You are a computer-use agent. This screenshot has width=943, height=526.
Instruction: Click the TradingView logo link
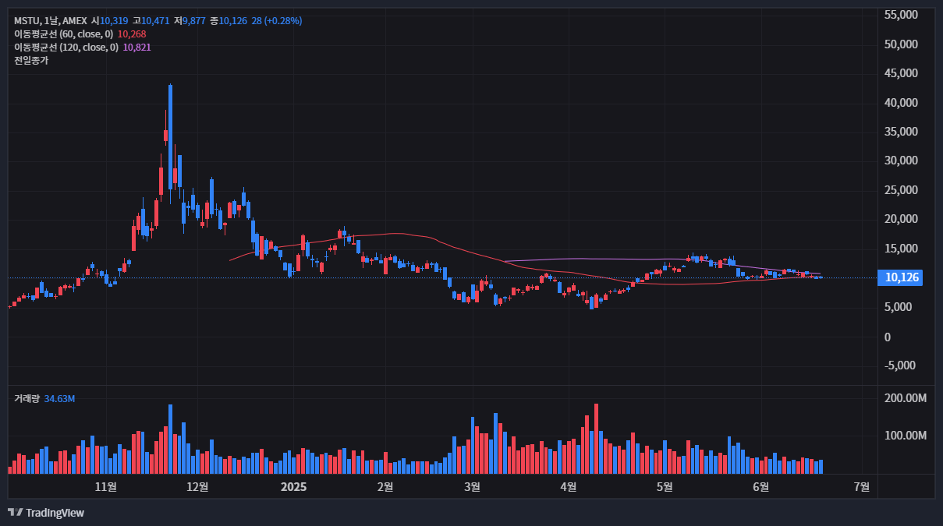click(46, 513)
